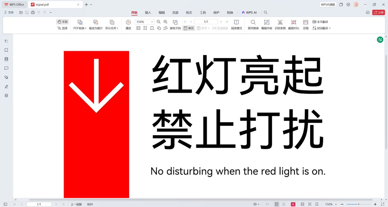Open the bookmarks panel in left sidebar
Screen dimensions: 388x207
6,50
